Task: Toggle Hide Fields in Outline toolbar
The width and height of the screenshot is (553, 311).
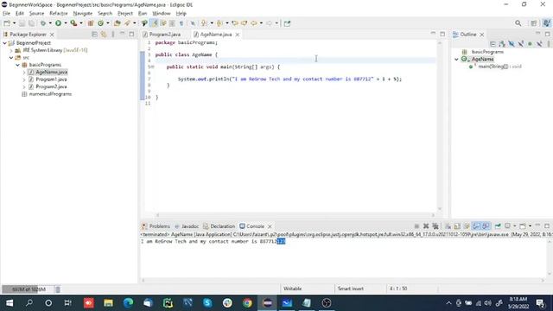Action: [511, 44]
